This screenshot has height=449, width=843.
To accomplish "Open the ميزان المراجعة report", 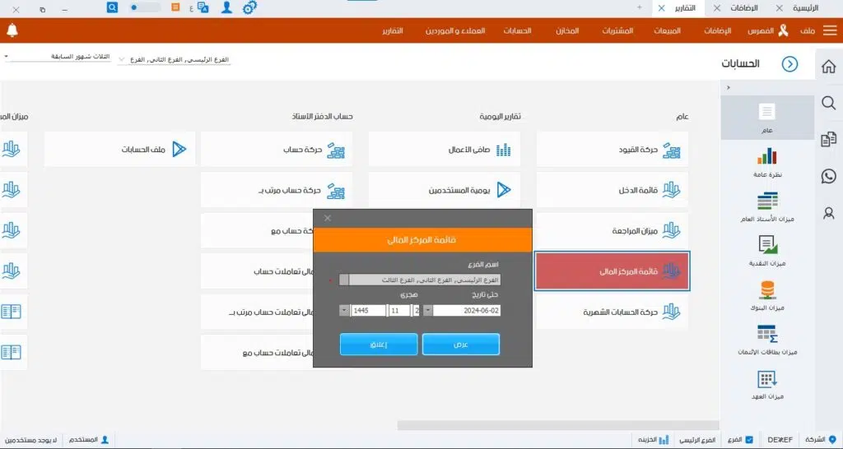I will tap(612, 231).
